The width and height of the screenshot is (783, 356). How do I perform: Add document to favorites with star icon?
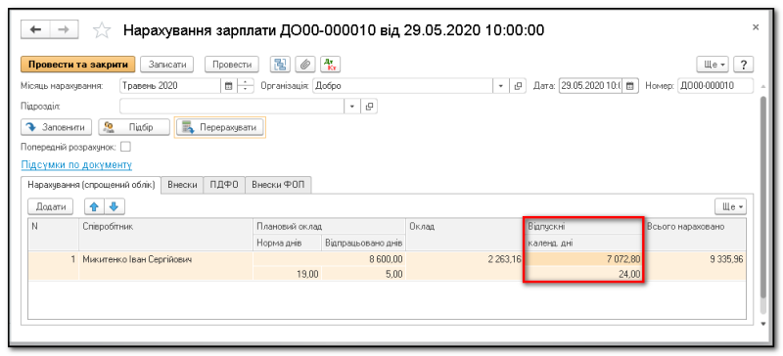[102, 30]
